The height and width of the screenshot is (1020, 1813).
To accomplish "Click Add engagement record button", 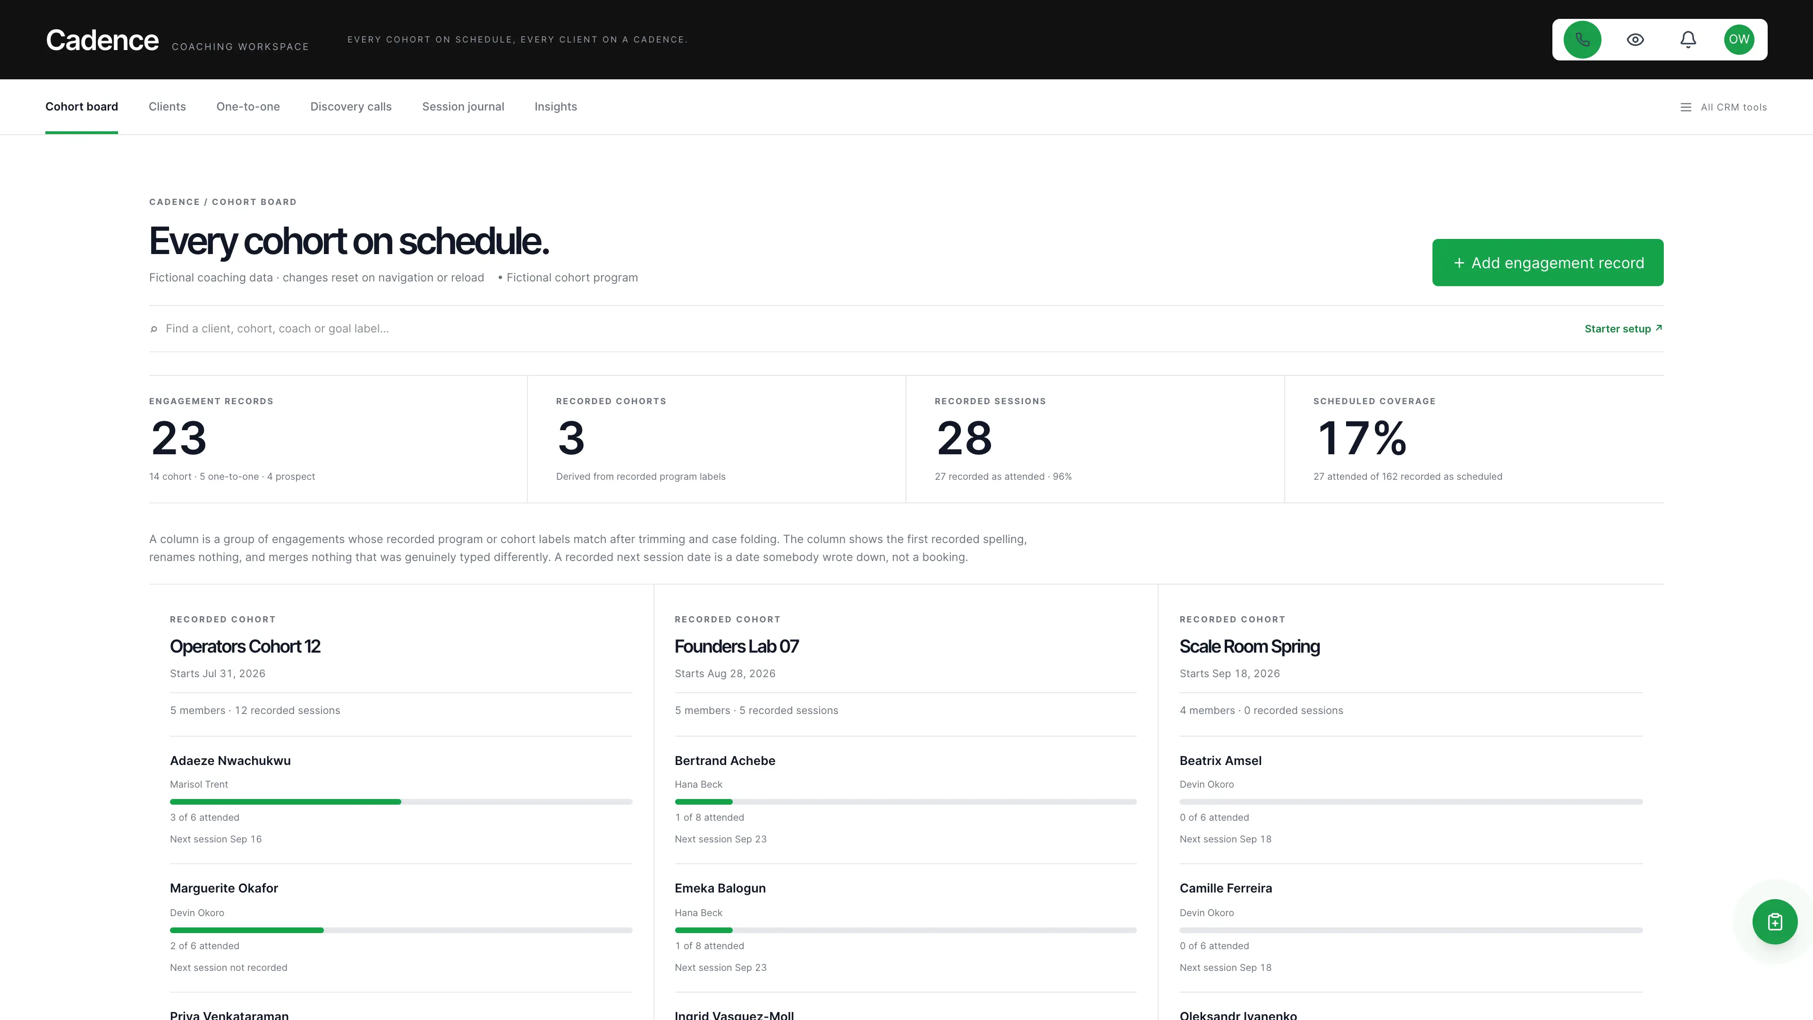I will 1548,263.
